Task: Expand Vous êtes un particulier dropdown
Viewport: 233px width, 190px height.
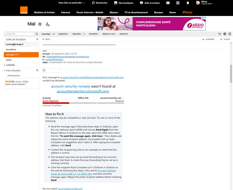Action: 84,3
